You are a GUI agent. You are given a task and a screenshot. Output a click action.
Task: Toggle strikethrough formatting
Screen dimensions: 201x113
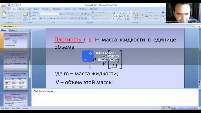(51, 19)
